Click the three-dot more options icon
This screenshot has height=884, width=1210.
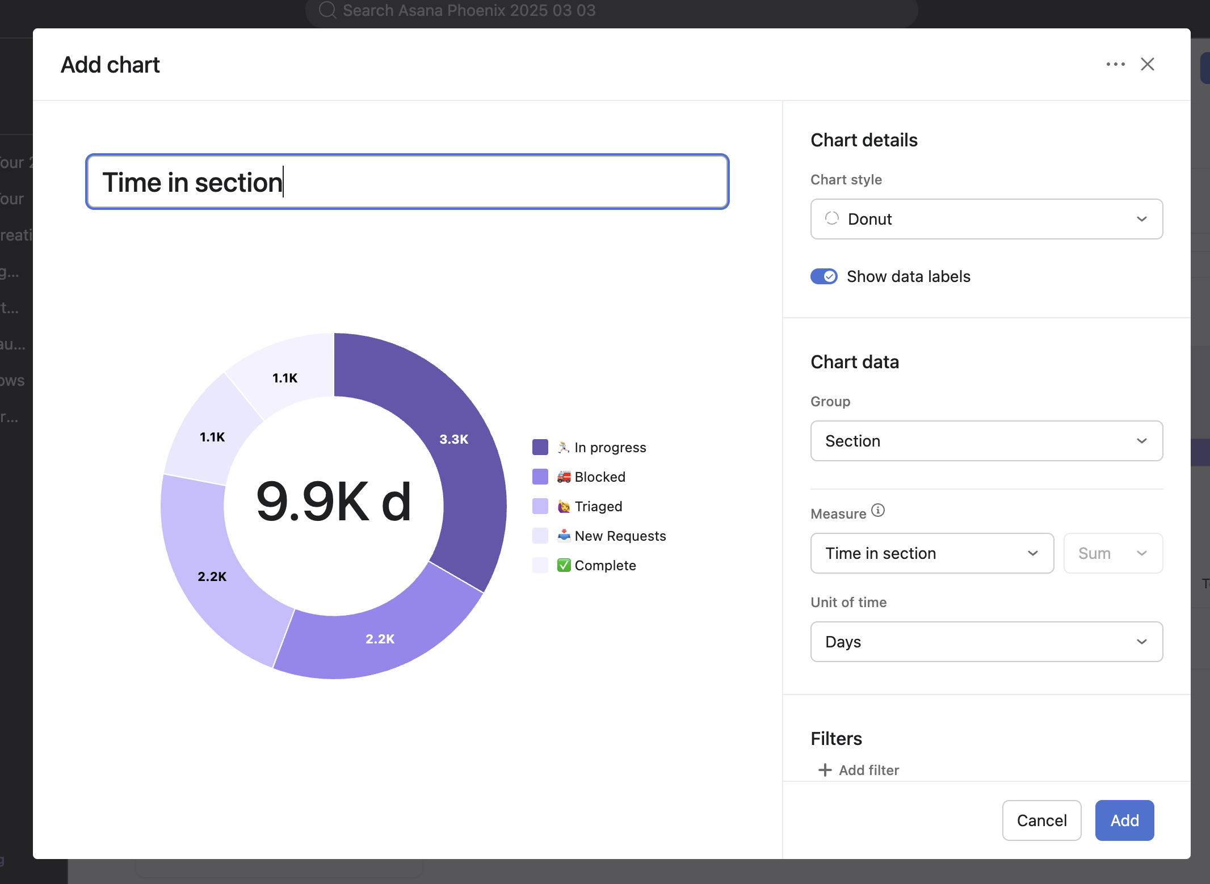1115,64
